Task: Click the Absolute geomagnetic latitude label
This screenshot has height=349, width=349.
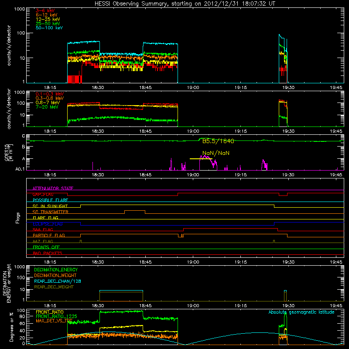Action: point(301,312)
